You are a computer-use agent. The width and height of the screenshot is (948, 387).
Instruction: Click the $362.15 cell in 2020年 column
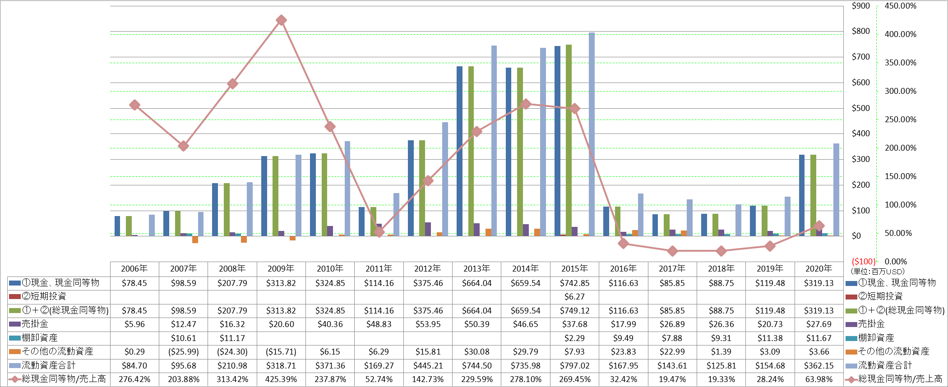pos(819,366)
